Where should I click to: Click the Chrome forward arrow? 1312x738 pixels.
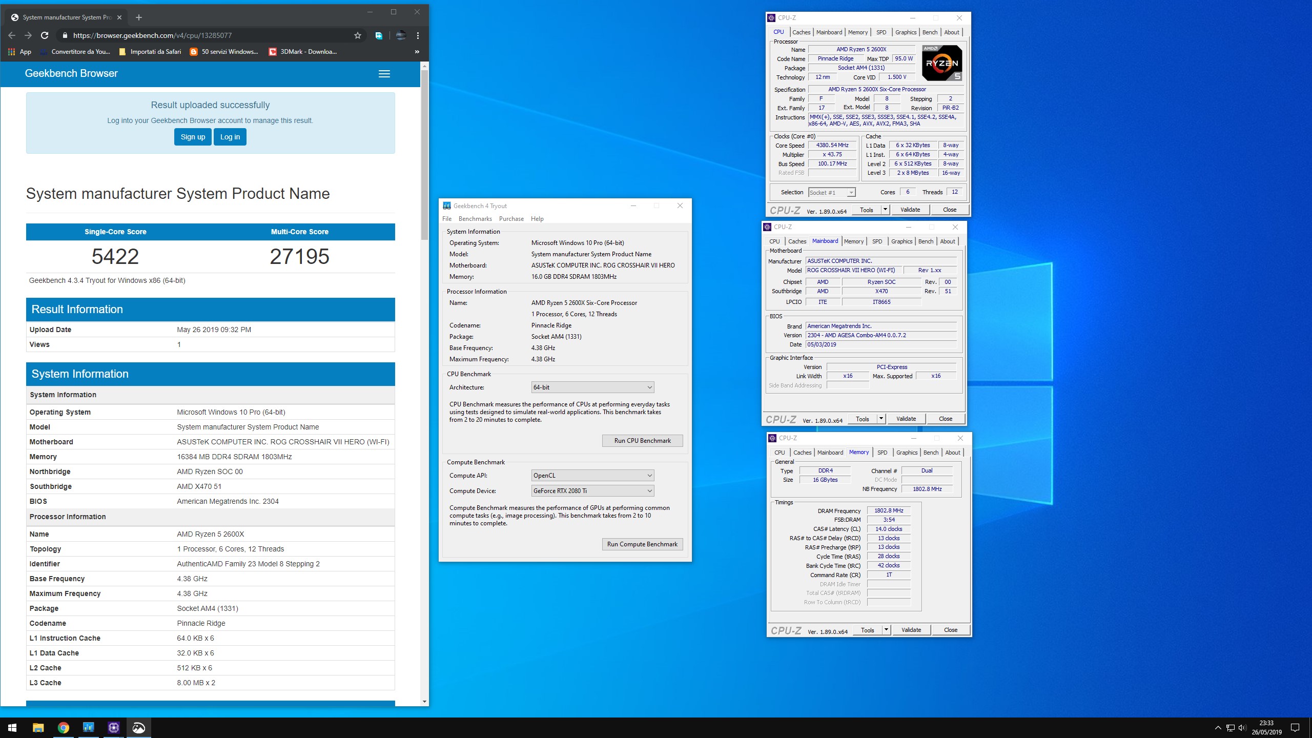pos(28,35)
